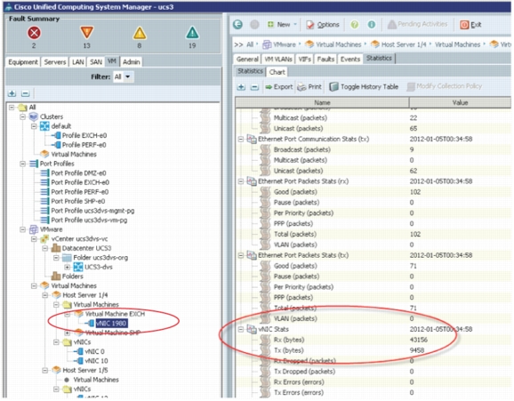
Task: Click the Datacenter UCS3 icon
Action: click(56, 248)
